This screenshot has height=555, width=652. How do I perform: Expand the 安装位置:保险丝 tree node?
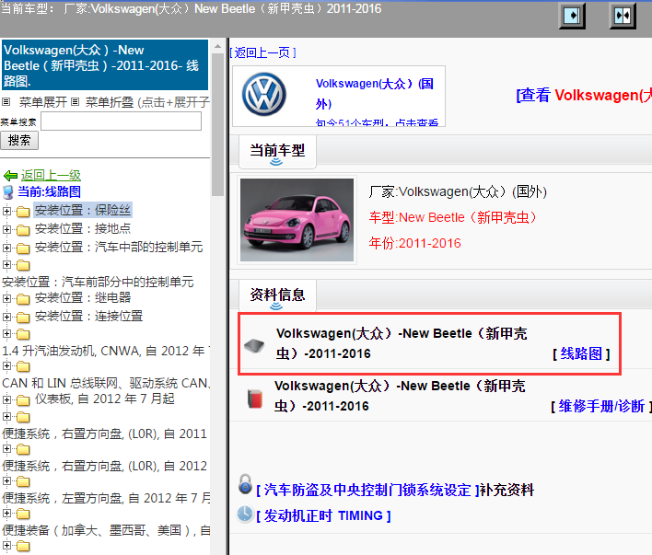(x=6, y=211)
